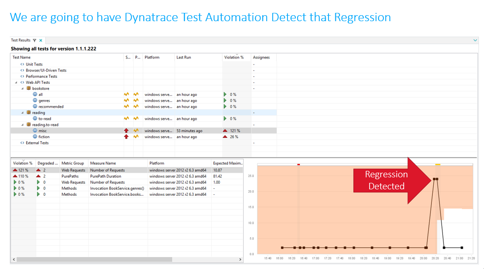Click left arrow of measures horizontal scrollbar
Viewport: 484px width, 269px height.
coord(13,259)
